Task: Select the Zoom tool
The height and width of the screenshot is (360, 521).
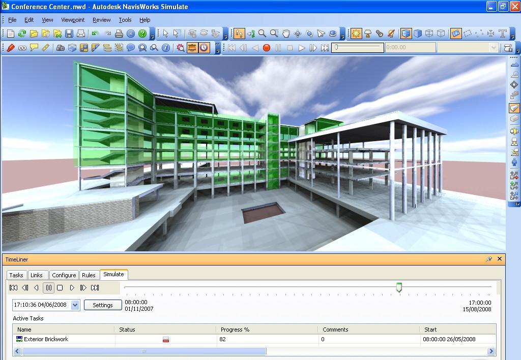Action: [x=262, y=34]
